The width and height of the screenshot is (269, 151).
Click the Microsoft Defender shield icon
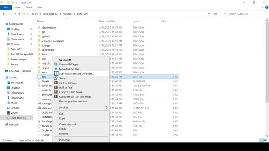pos(56,73)
